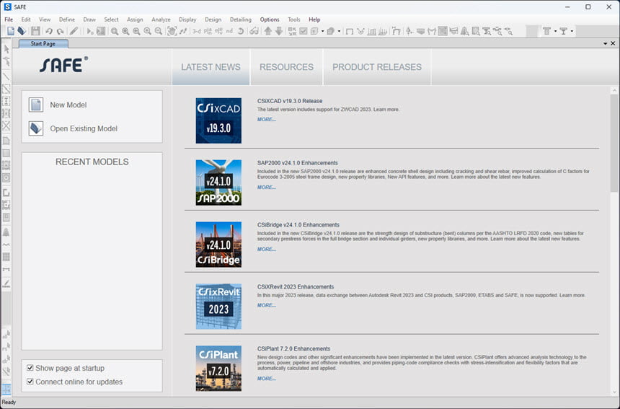Open the Detailing menu
620x409 pixels.
[x=240, y=19]
